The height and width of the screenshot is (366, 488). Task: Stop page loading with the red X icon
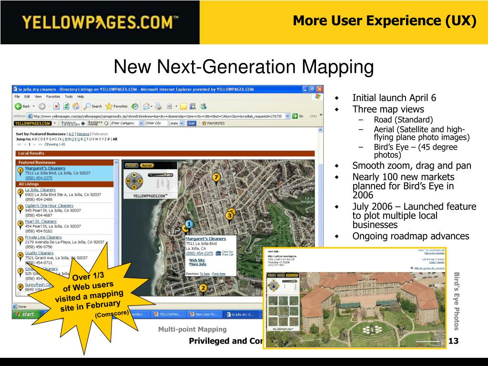pos(56,106)
